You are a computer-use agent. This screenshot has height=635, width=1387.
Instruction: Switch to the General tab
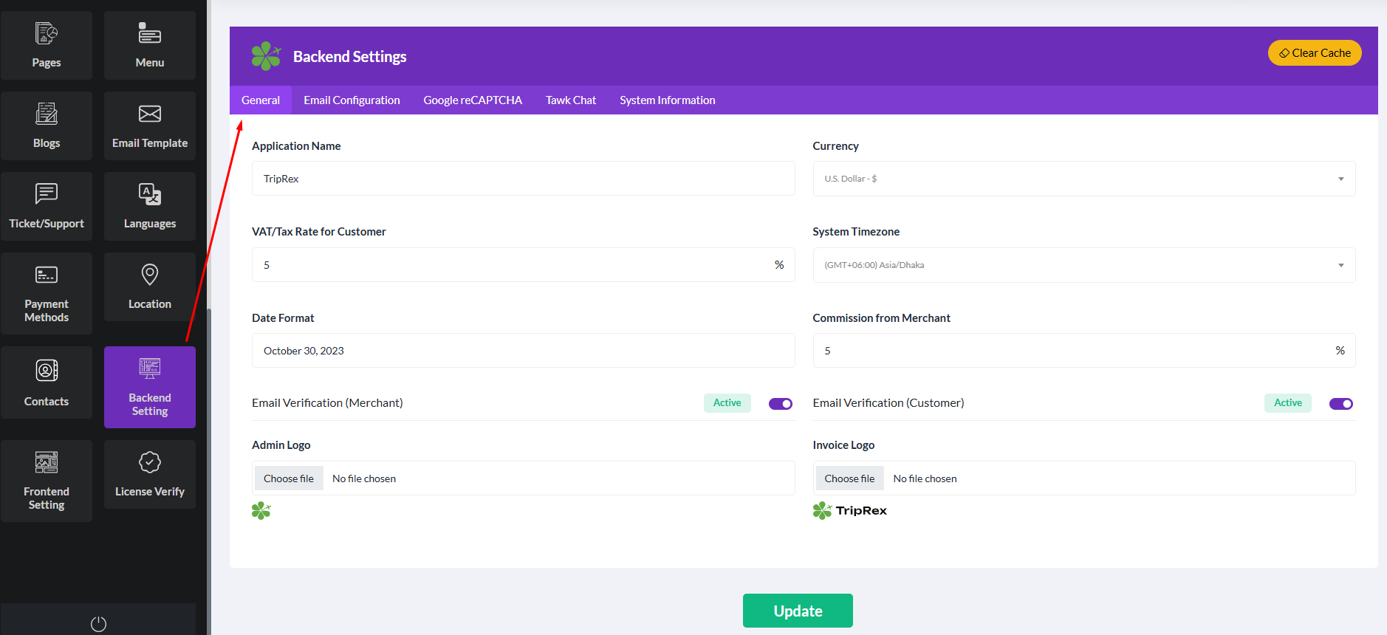(x=261, y=100)
